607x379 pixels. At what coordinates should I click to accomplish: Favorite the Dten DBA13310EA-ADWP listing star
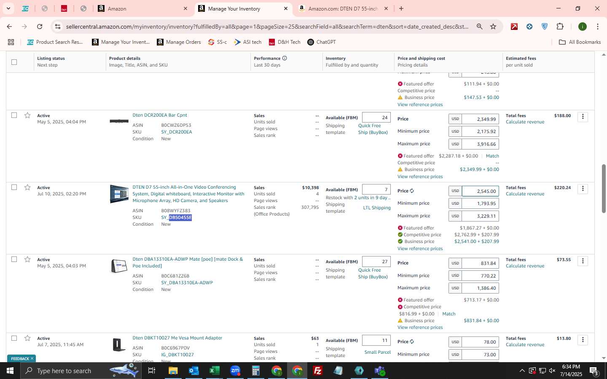pos(27,259)
